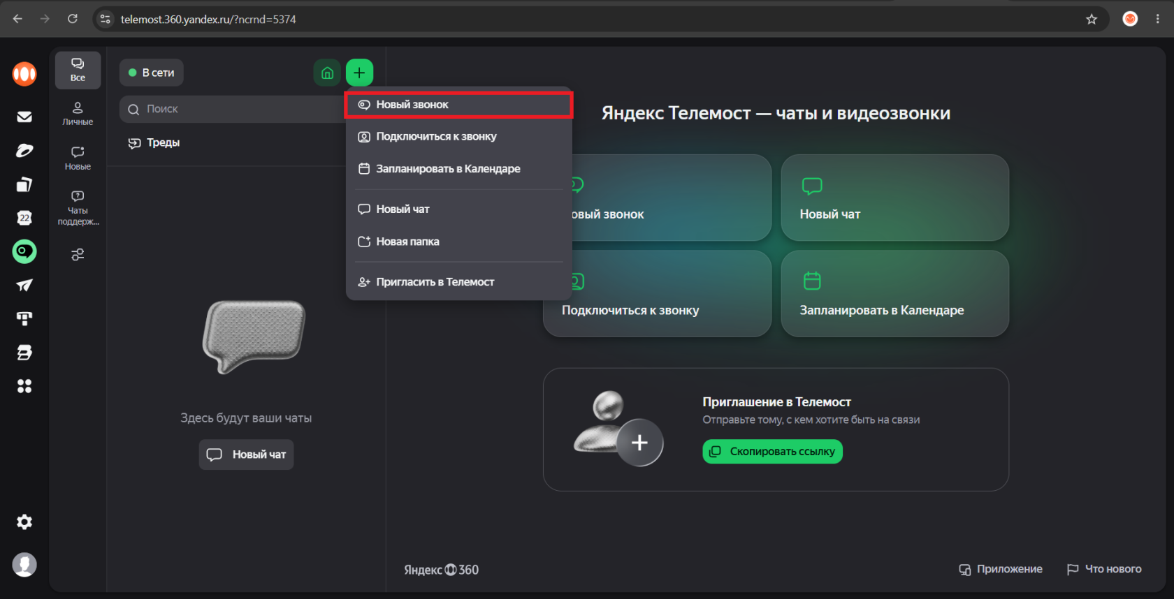Image resolution: width=1174 pixels, height=599 pixels.
Task: Switch to the Новые chats tab
Action: pos(78,158)
